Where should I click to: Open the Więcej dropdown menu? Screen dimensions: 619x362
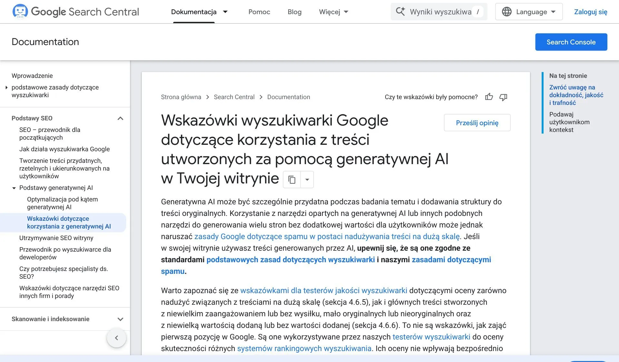click(x=334, y=12)
